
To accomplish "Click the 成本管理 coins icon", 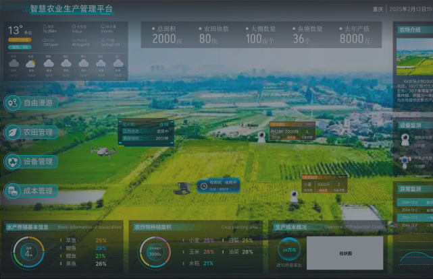I will click(x=12, y=191).
